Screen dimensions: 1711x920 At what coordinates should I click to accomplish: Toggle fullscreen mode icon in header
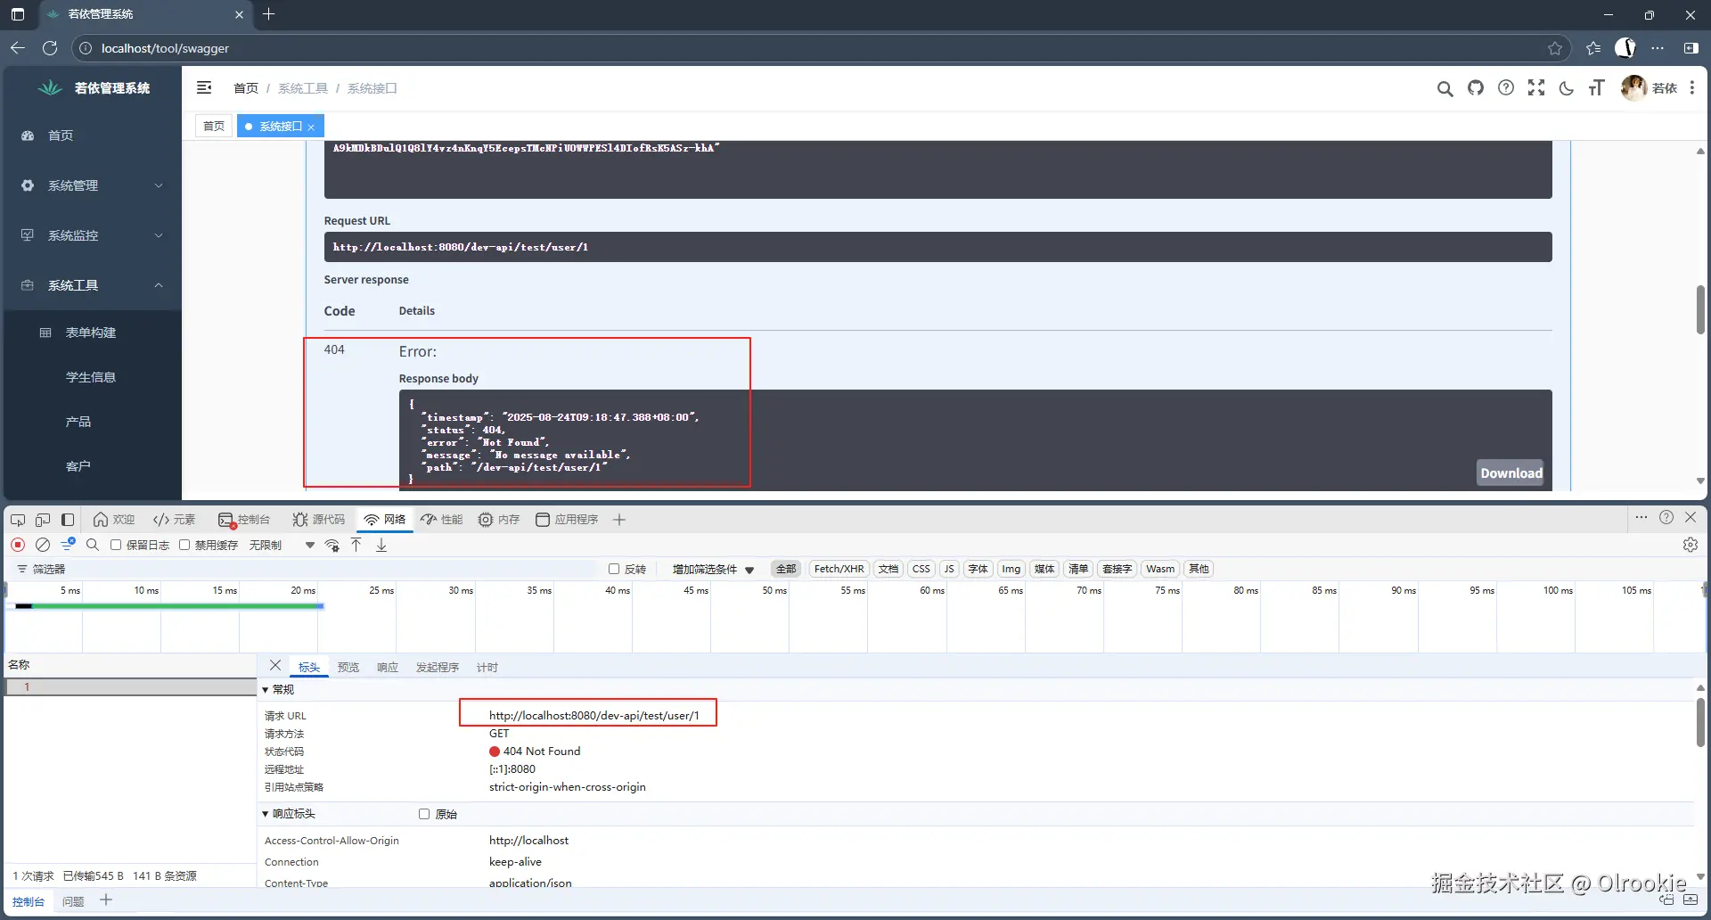1536,87
